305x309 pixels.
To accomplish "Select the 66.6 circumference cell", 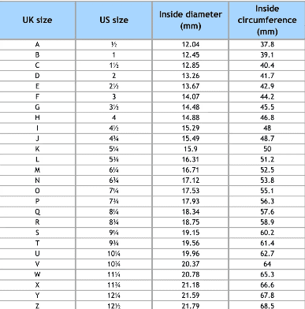I will 267,285.
